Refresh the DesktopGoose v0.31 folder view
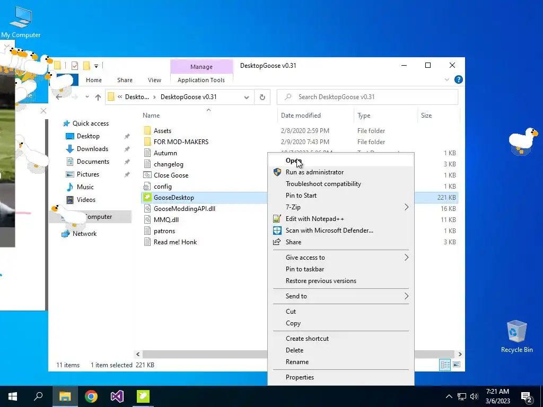Viewport: 543px width, 407px height. (262, 98)
